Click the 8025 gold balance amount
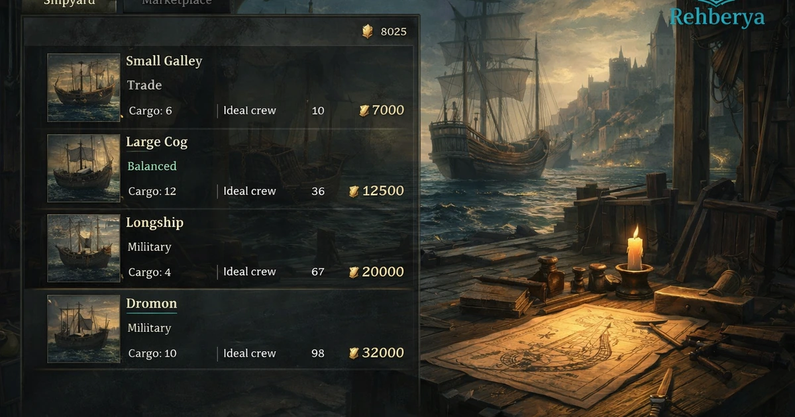Screen dimensions: 795x417 [394, 31]
